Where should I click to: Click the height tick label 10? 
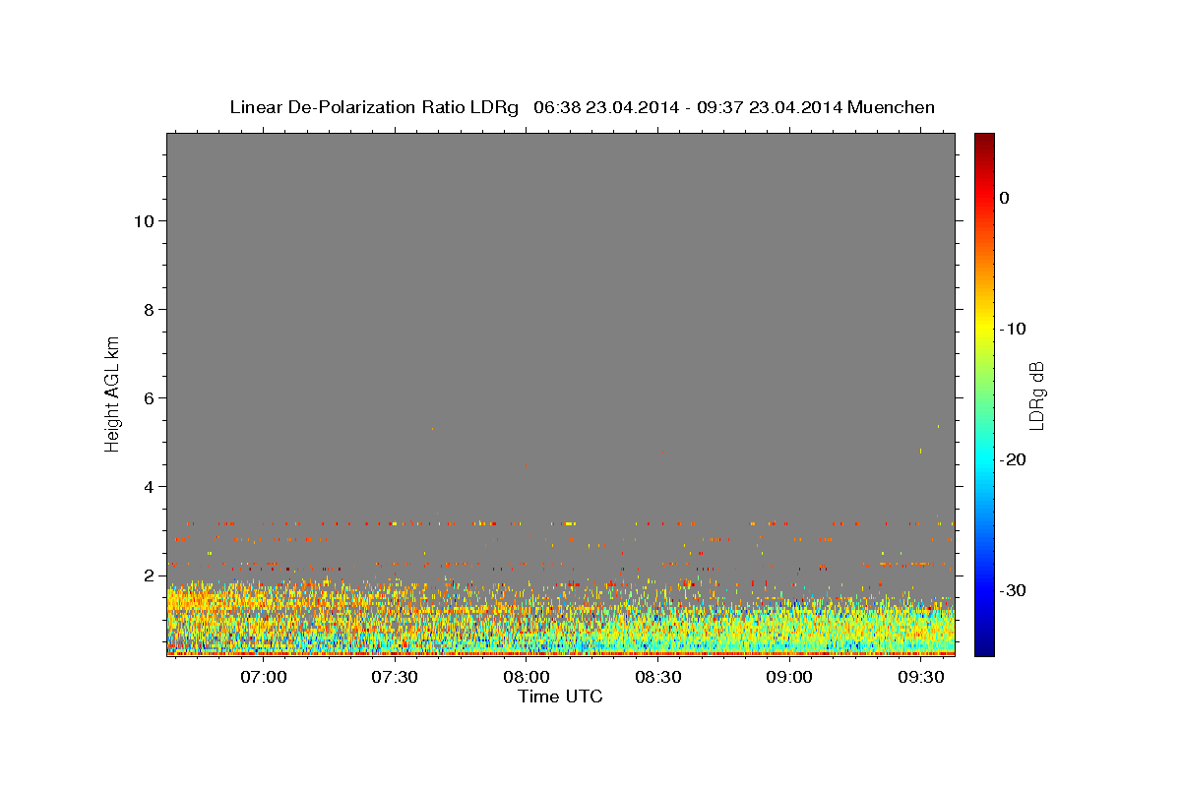coord(144,220)
